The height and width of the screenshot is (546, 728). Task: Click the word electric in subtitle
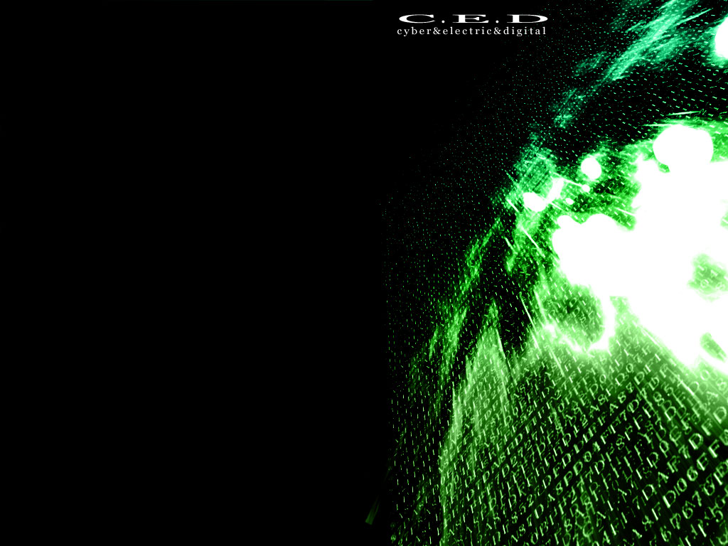coord(464,31)
